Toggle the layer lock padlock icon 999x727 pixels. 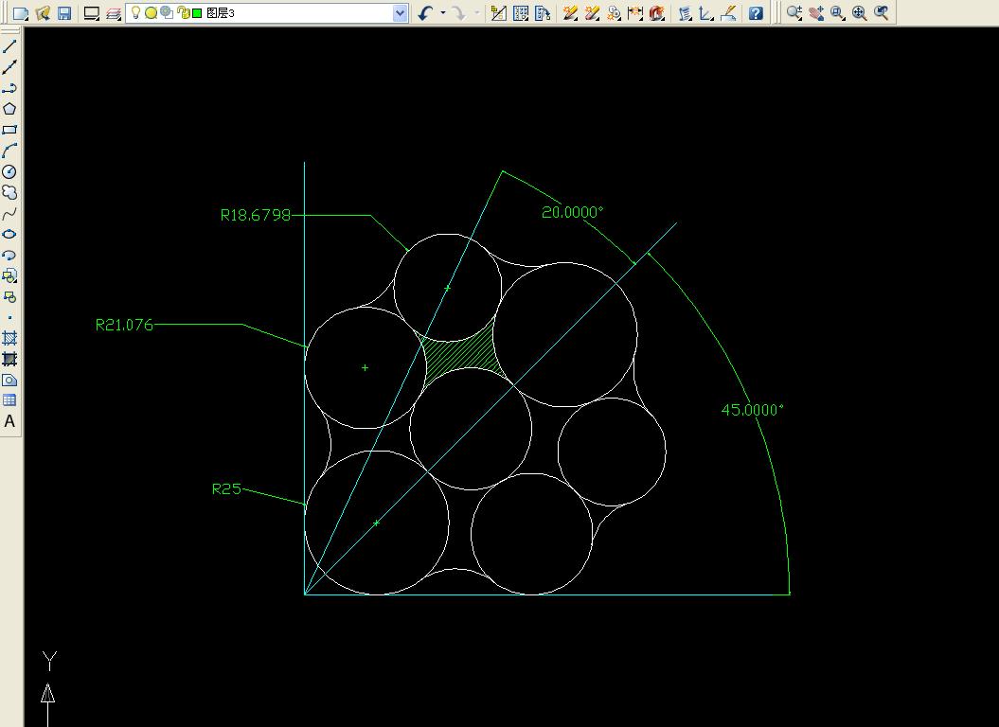point(183,12)
